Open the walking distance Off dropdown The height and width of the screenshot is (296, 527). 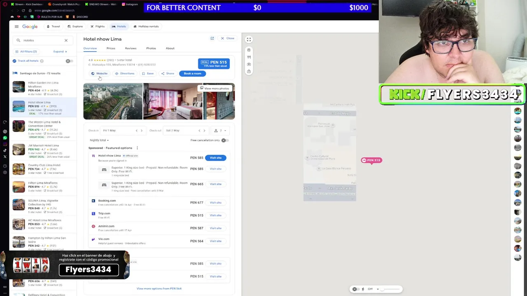pyautogui.click(x=373, y=289)
